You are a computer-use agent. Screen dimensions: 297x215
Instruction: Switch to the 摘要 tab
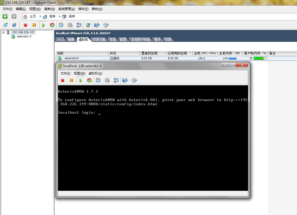click(71, 39)
